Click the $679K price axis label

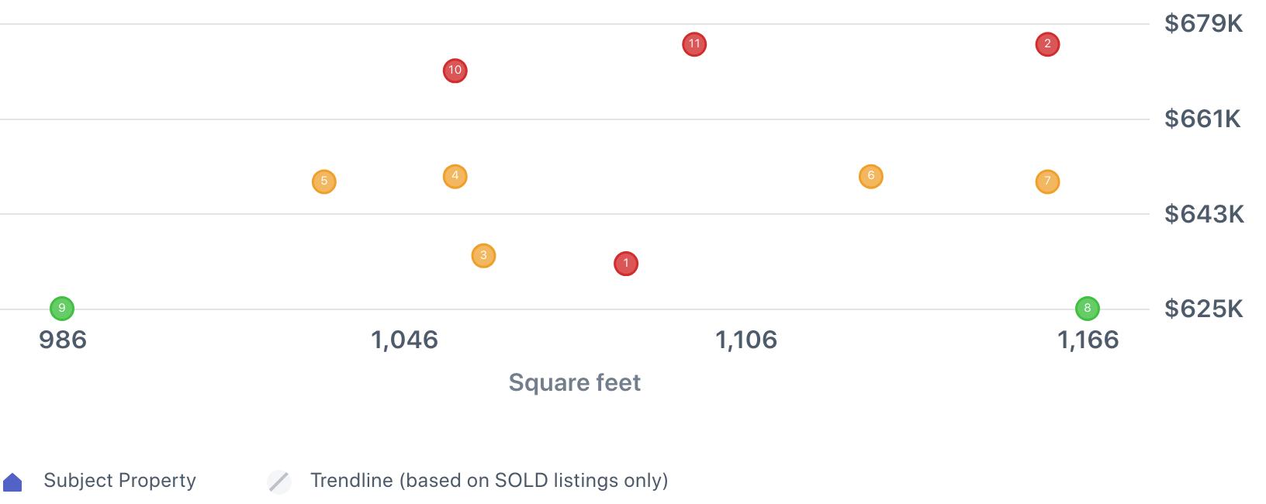tap(1203, 24)
